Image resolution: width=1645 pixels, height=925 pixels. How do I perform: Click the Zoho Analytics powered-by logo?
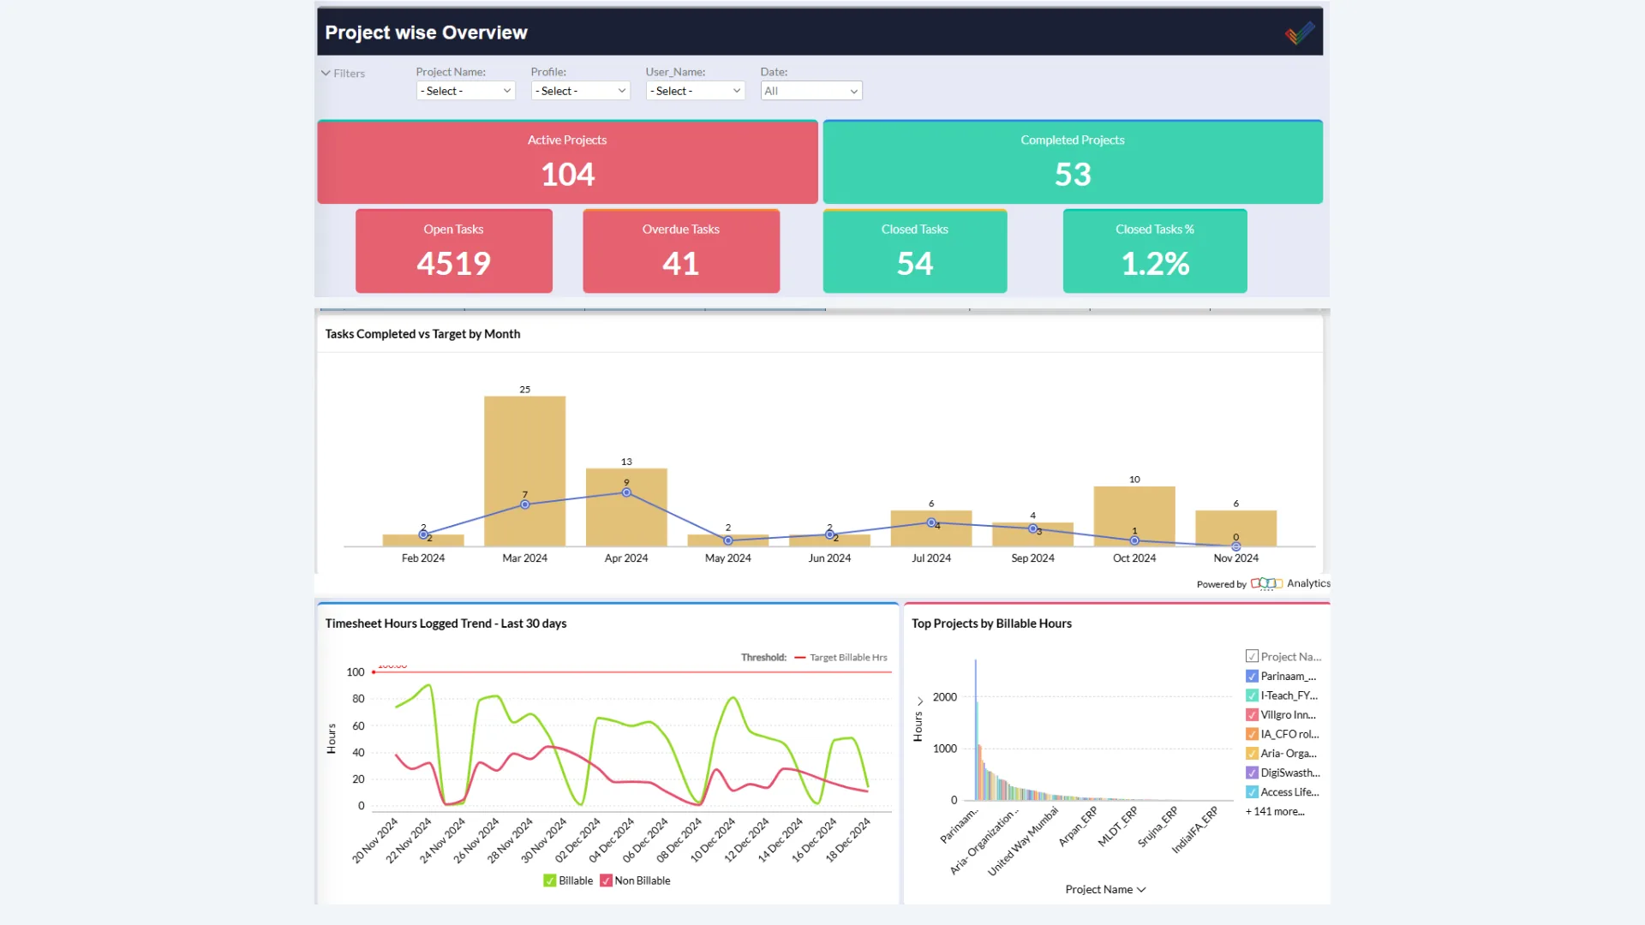coord(1266,583)
